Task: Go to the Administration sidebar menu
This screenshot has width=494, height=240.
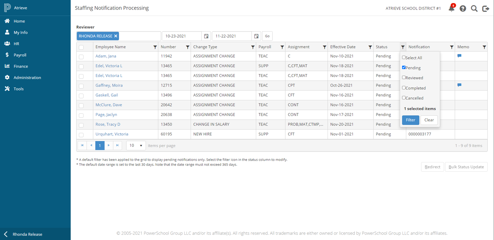Action: click(x=27, y=78)
